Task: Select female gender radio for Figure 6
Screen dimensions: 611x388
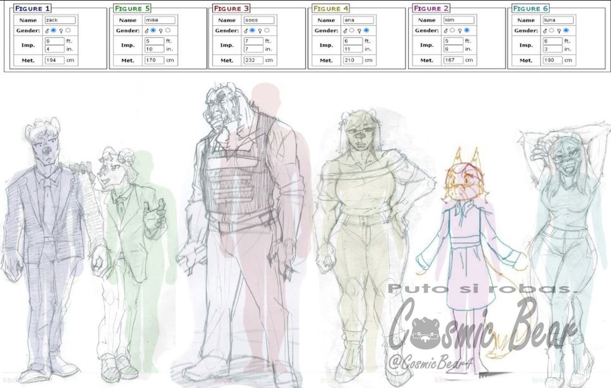Action: (566, 30)
